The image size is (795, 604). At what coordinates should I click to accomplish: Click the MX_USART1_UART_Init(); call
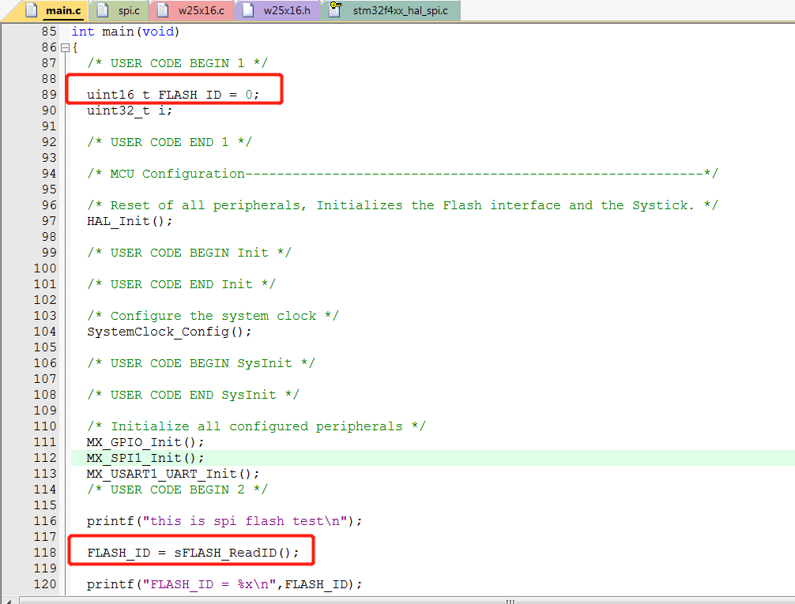173,474
